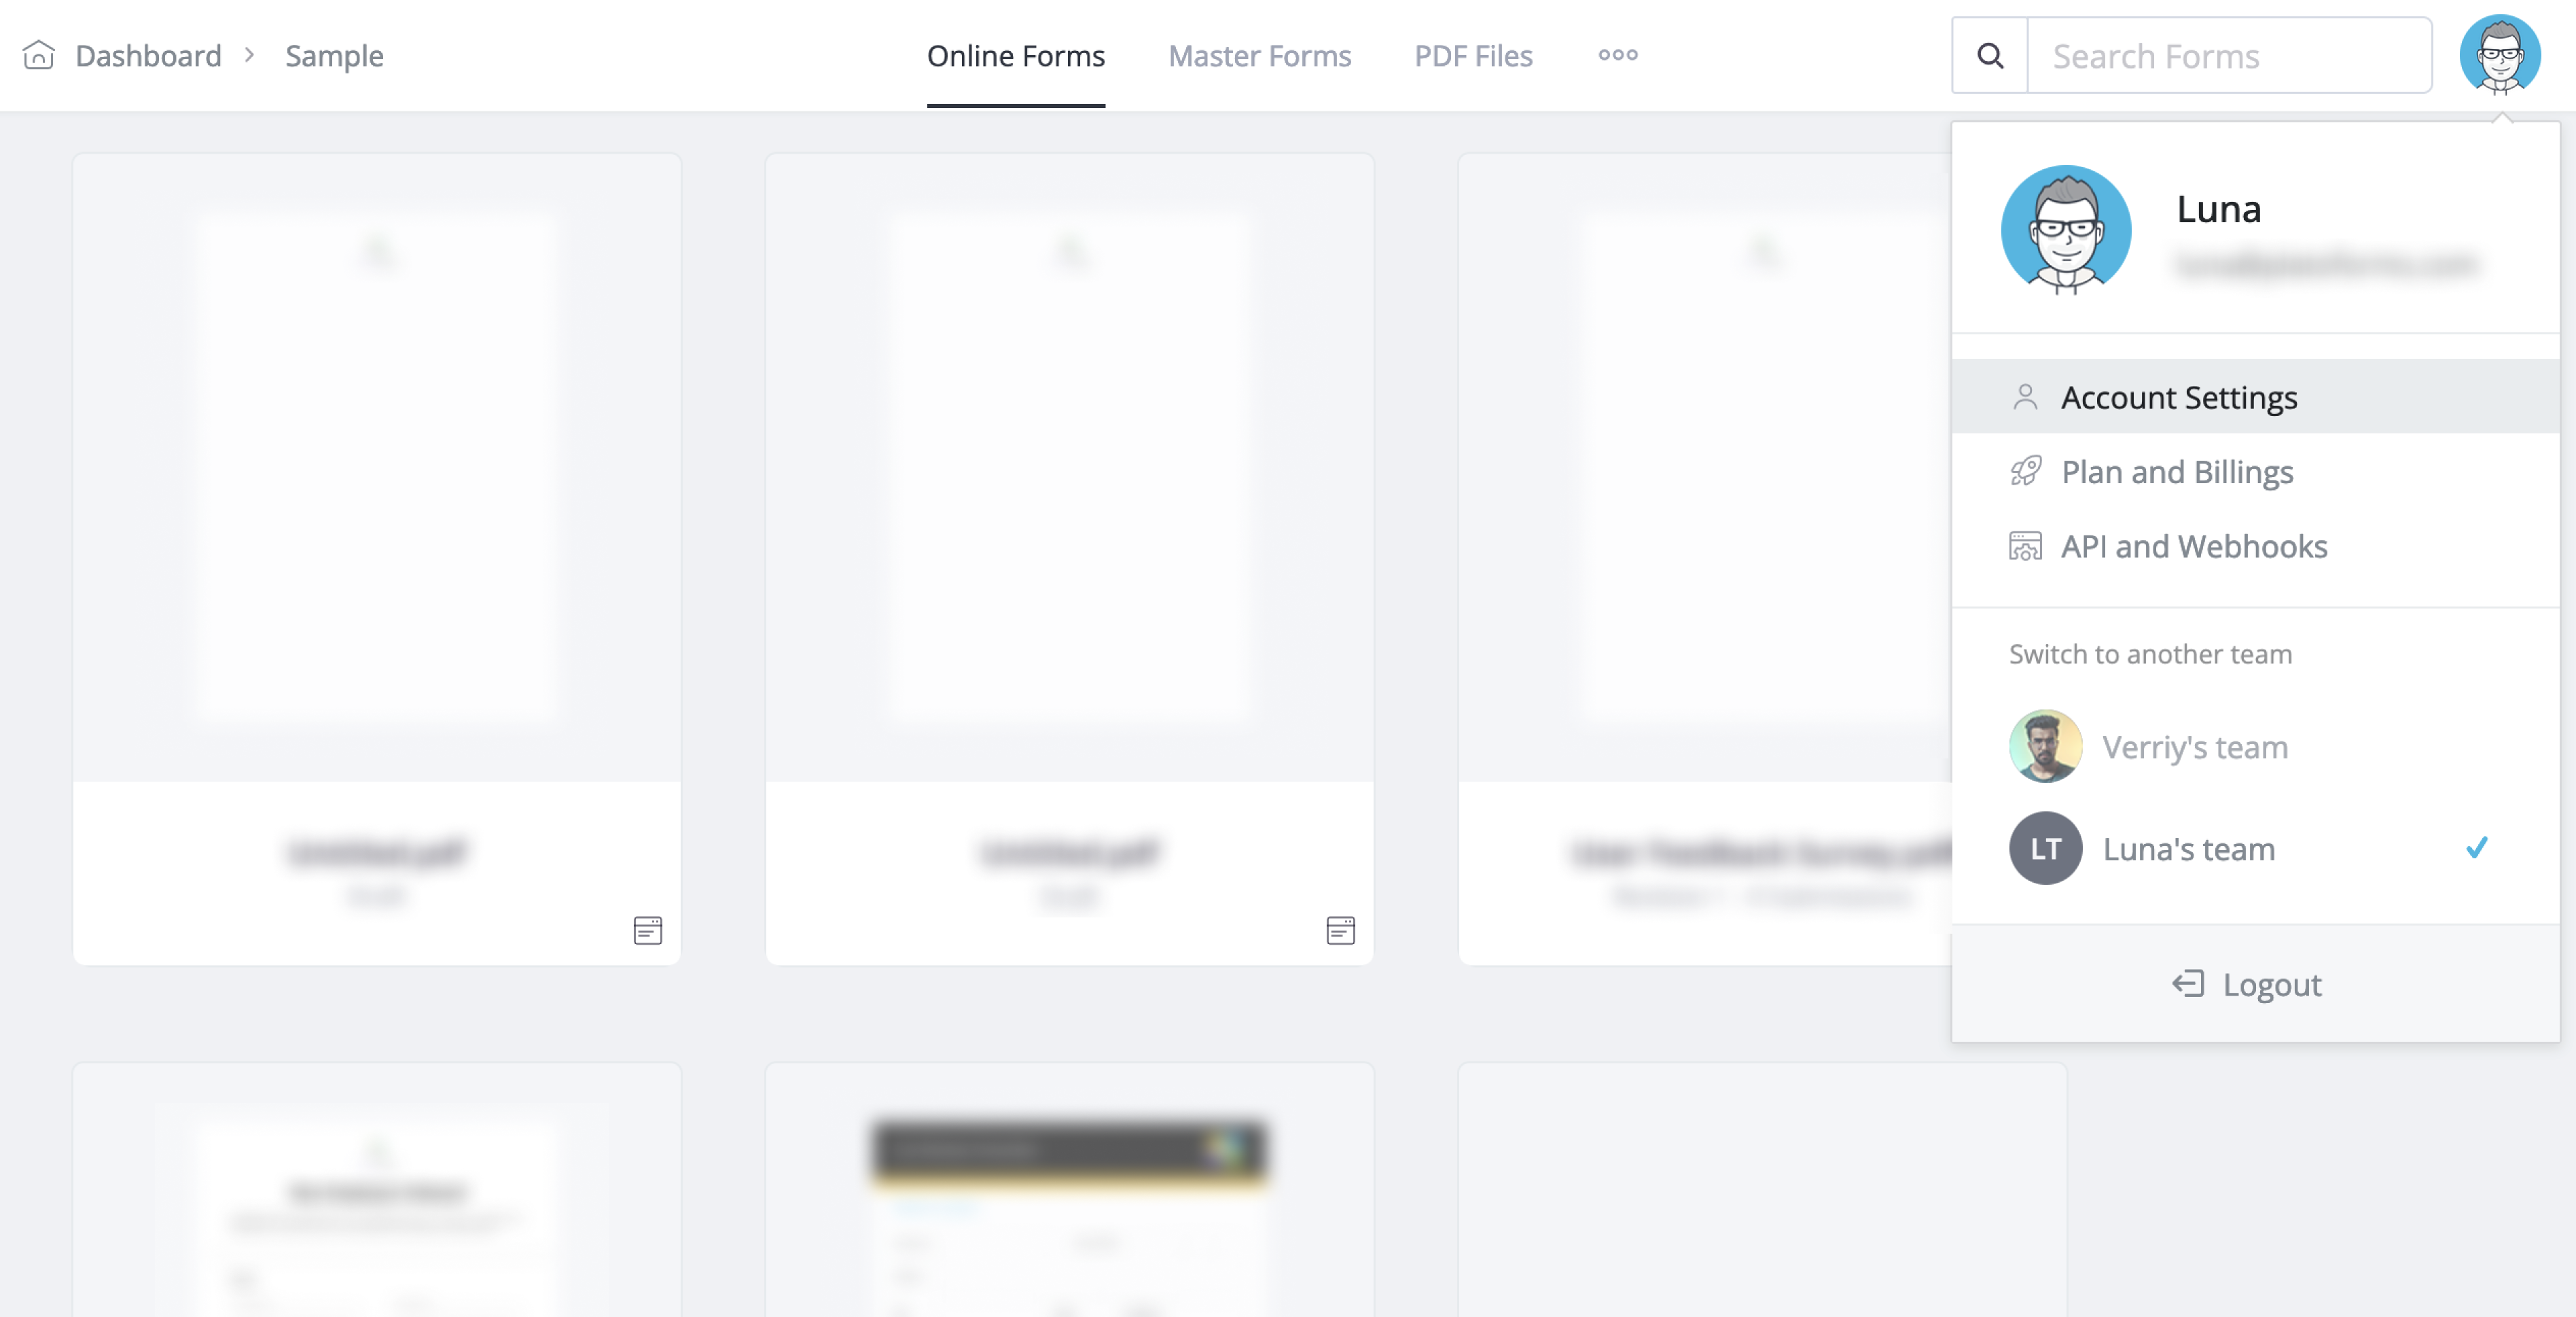Select Luna's team avatar icon
The width and height of the screenshot is (2576, 1317).
pyautogui.click(x=2045, y=848)
